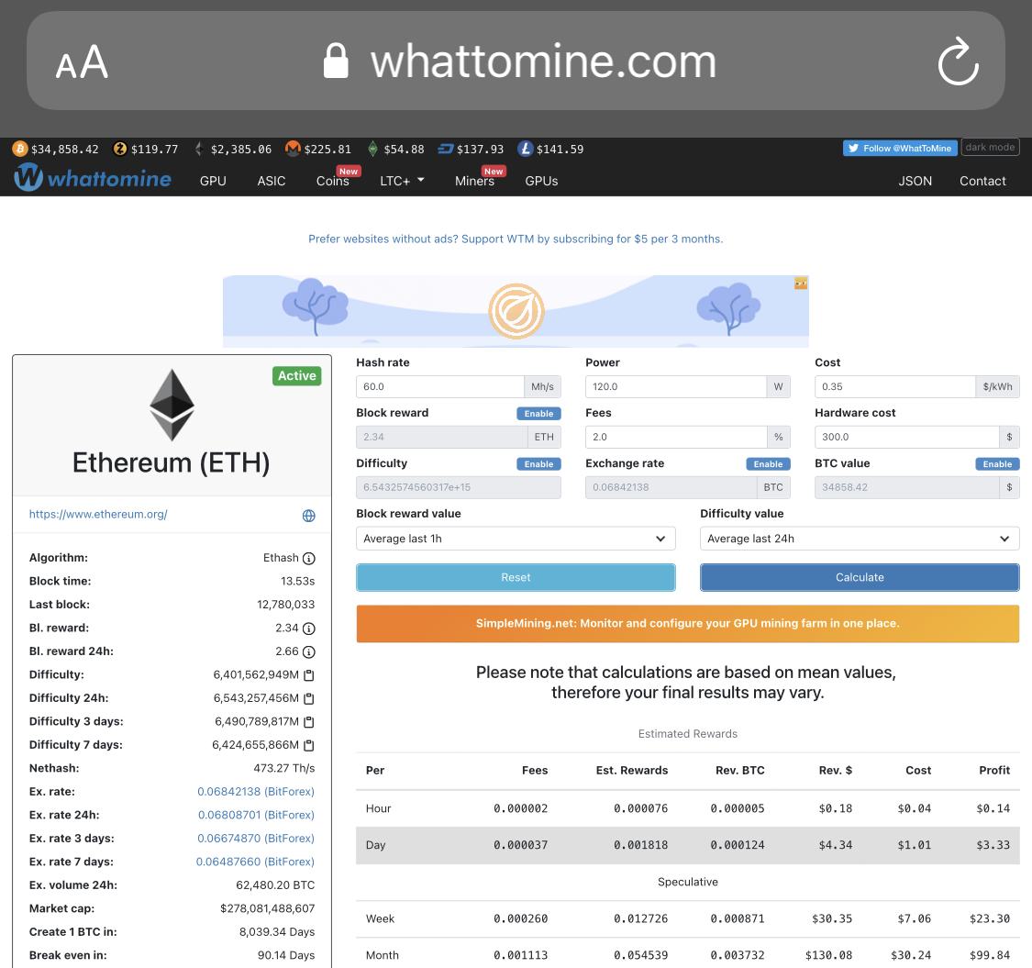Click the WhatToMine logo

coord(93,178)
